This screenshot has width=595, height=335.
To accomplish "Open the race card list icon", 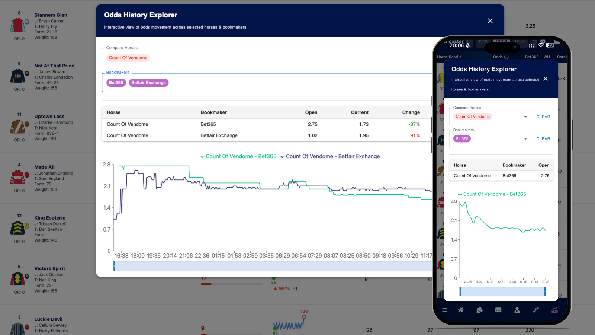I will [x=498, y=310].
